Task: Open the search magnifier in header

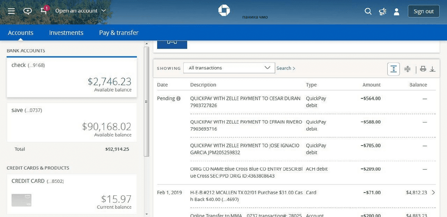Action: [x=368, y=12]
